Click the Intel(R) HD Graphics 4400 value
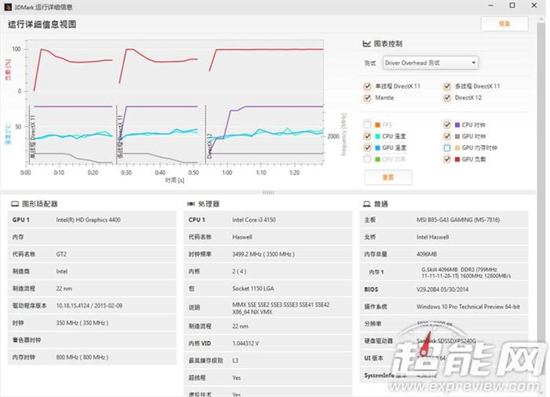 tap(88, 220)
